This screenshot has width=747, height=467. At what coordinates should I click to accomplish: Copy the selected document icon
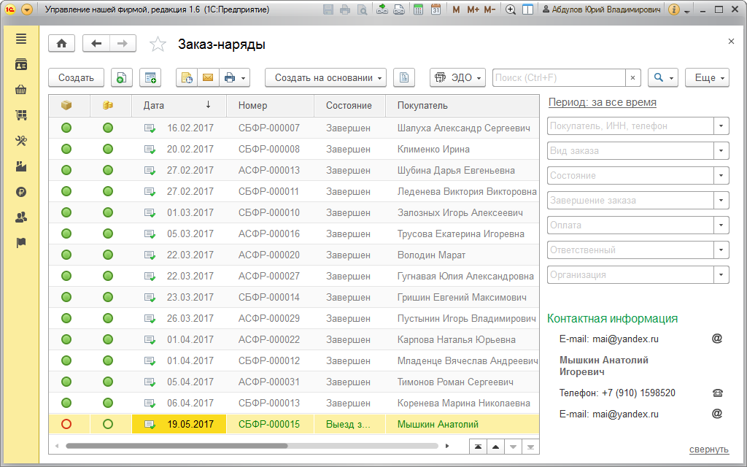(x=122, y=77)
